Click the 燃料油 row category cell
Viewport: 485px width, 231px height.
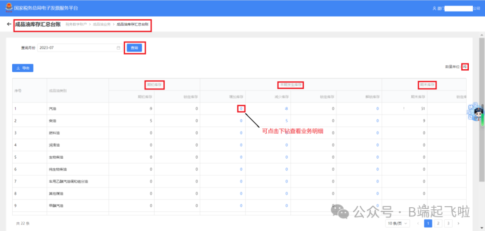pyautogui.click(x=78, y=133)
